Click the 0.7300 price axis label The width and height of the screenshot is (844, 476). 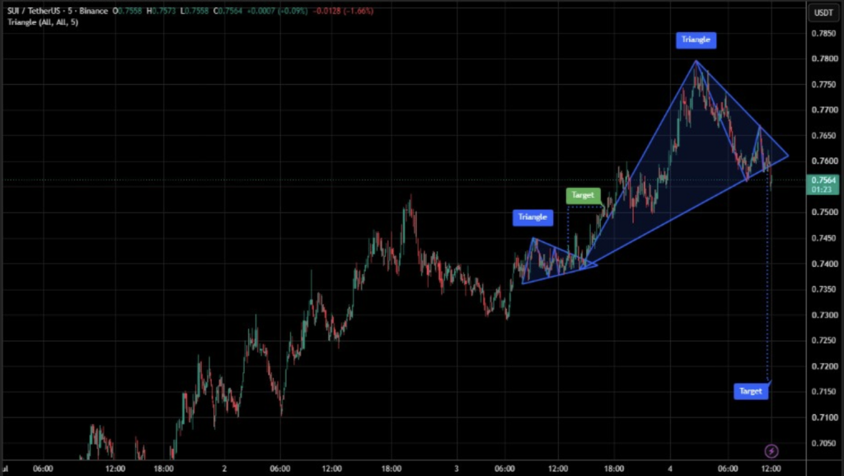[824, 315]
